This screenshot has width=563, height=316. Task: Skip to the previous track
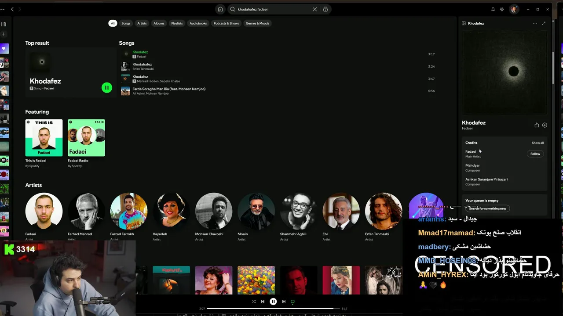coord(263,302)
